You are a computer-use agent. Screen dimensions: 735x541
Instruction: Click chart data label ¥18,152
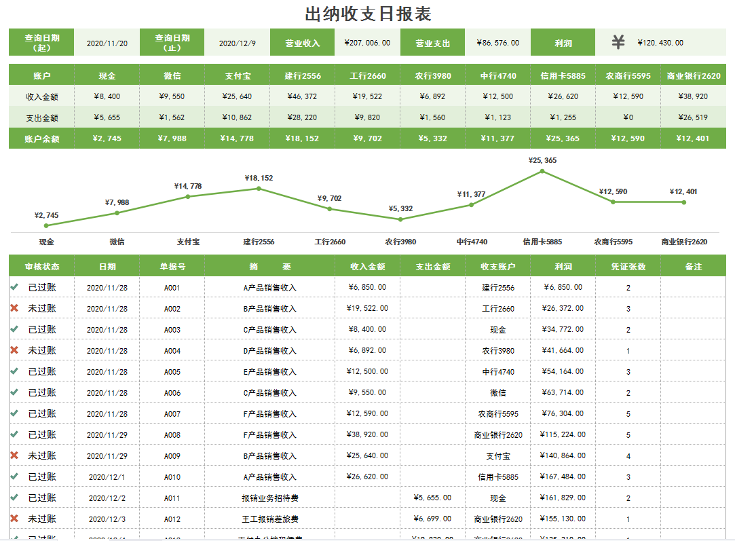[259, 178]
